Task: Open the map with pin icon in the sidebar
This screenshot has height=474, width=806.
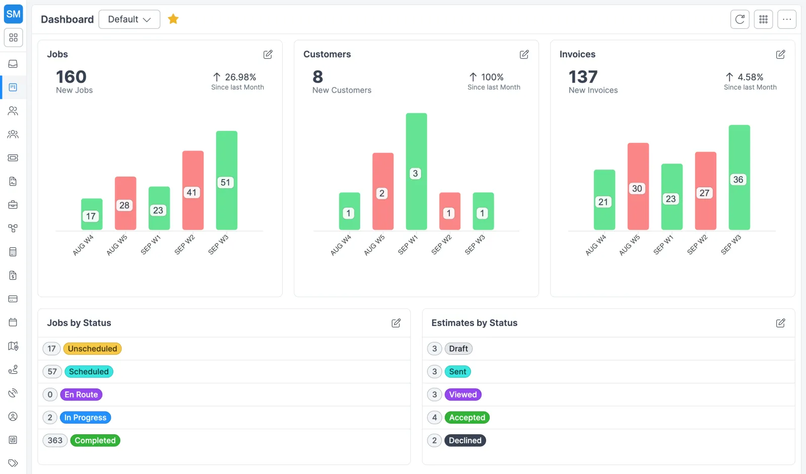Action: pos(13,346)
